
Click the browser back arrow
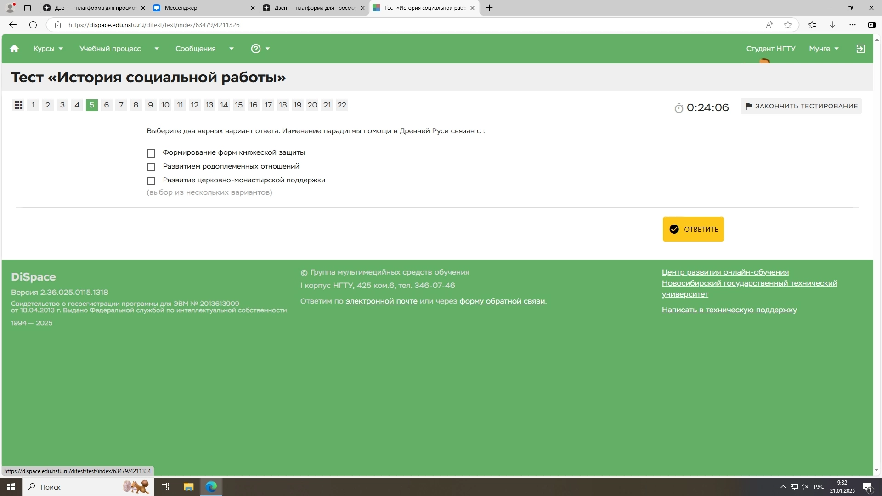click(x=13, y=25)
